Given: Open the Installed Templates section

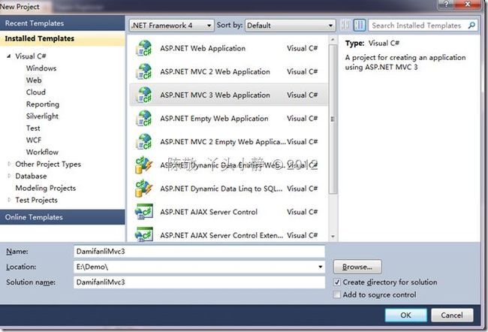Looking at the screenshot, I should pos(62,38).
